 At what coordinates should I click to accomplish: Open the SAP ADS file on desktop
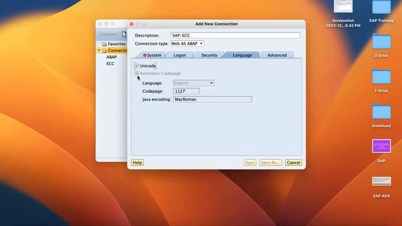(381, 181)
